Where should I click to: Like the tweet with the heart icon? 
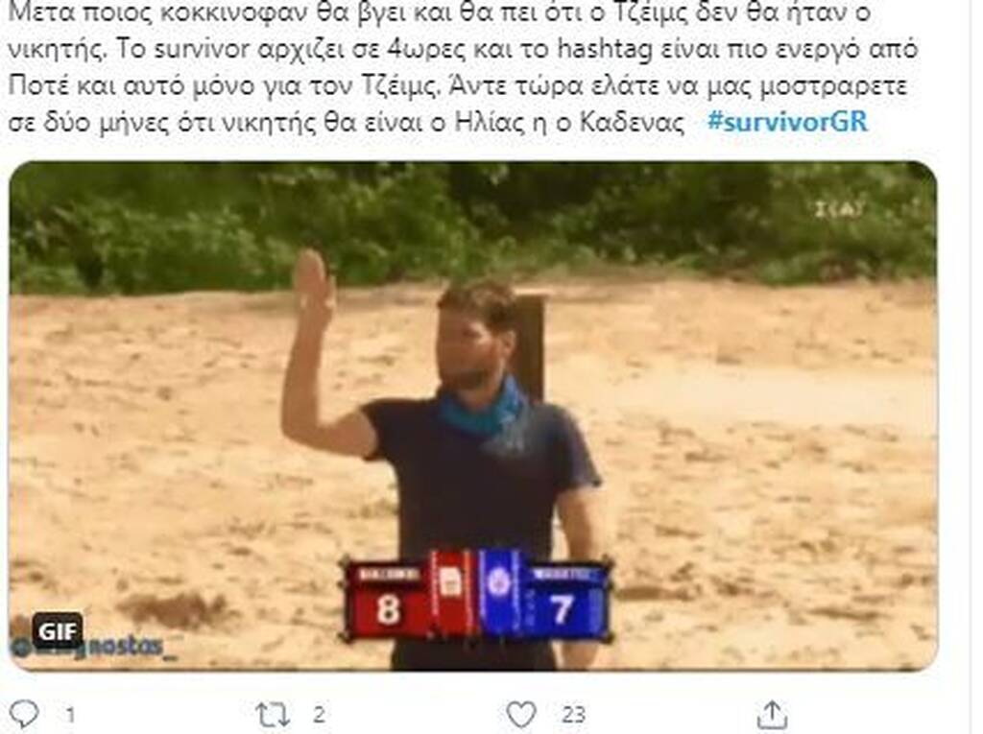(521, 715)
